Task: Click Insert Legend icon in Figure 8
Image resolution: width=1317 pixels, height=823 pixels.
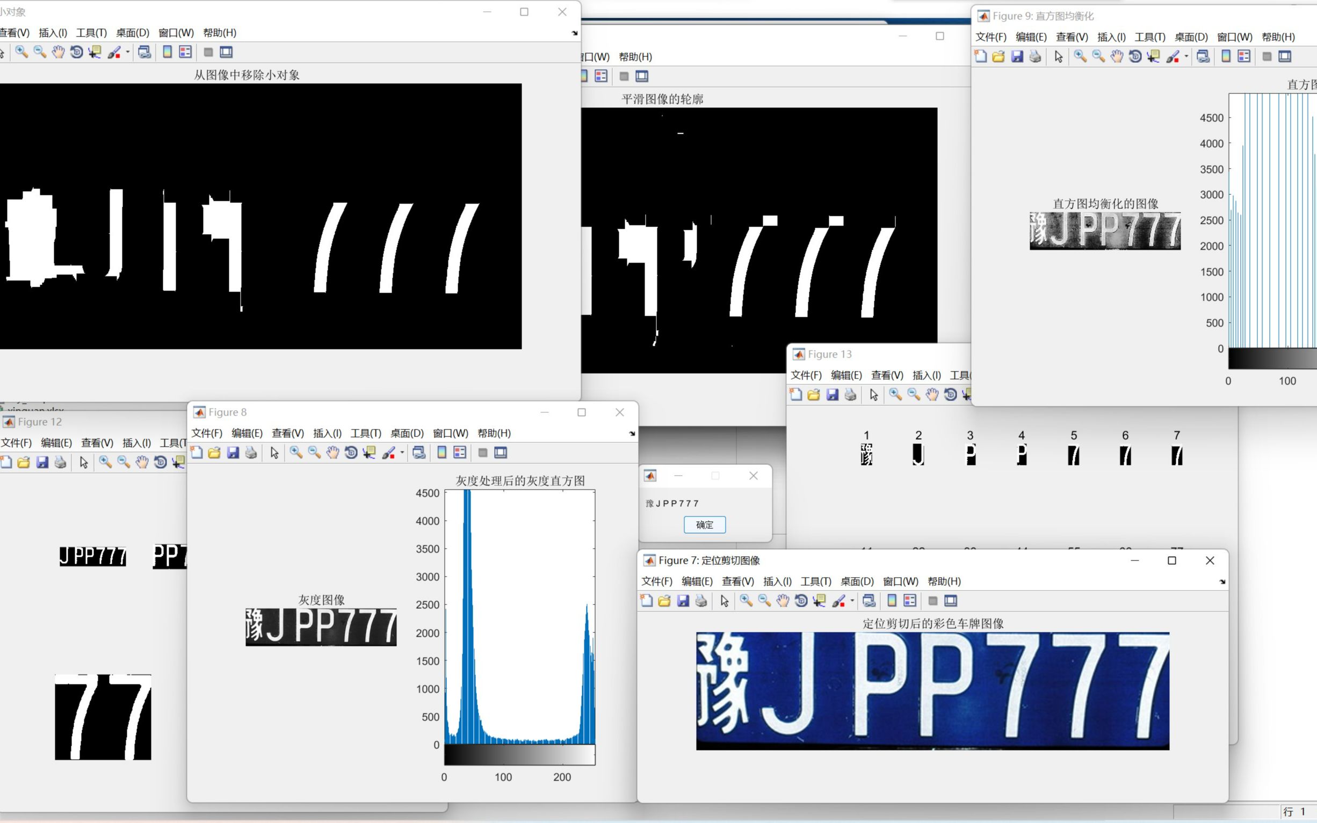Action: click(460, 453)
